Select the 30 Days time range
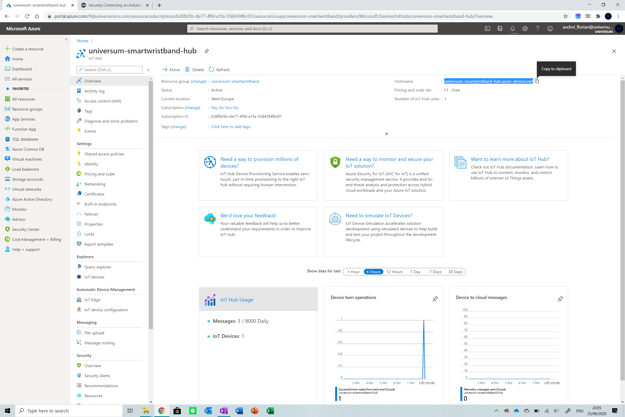 point(455,272)
